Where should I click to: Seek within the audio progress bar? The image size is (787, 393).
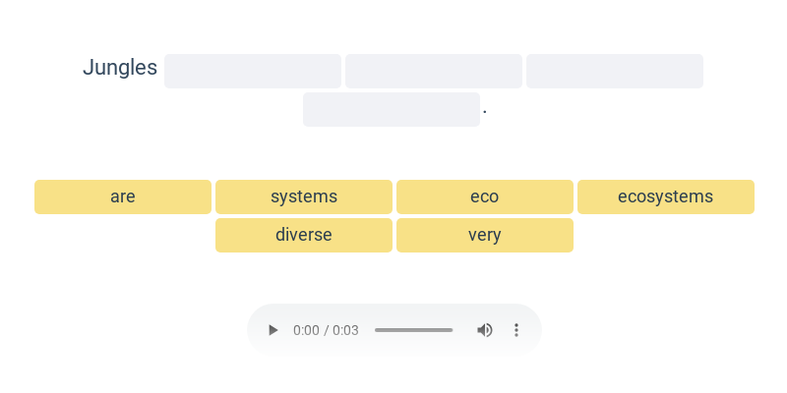(x=413, y=330)
